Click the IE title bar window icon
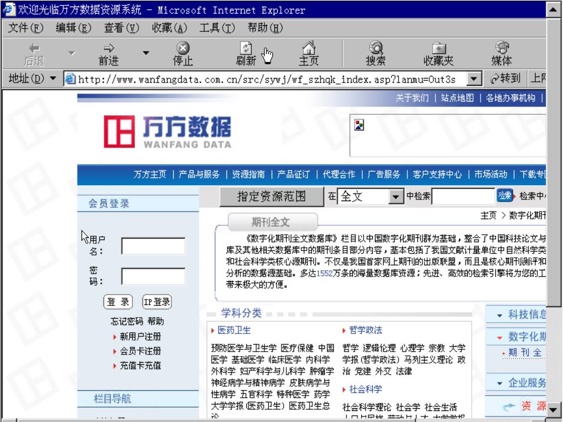The image size is (563, 422). (x=9, y=10)
